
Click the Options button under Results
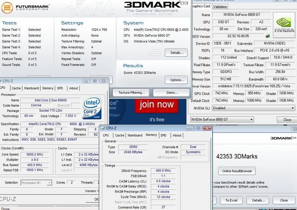click(176, 80)
